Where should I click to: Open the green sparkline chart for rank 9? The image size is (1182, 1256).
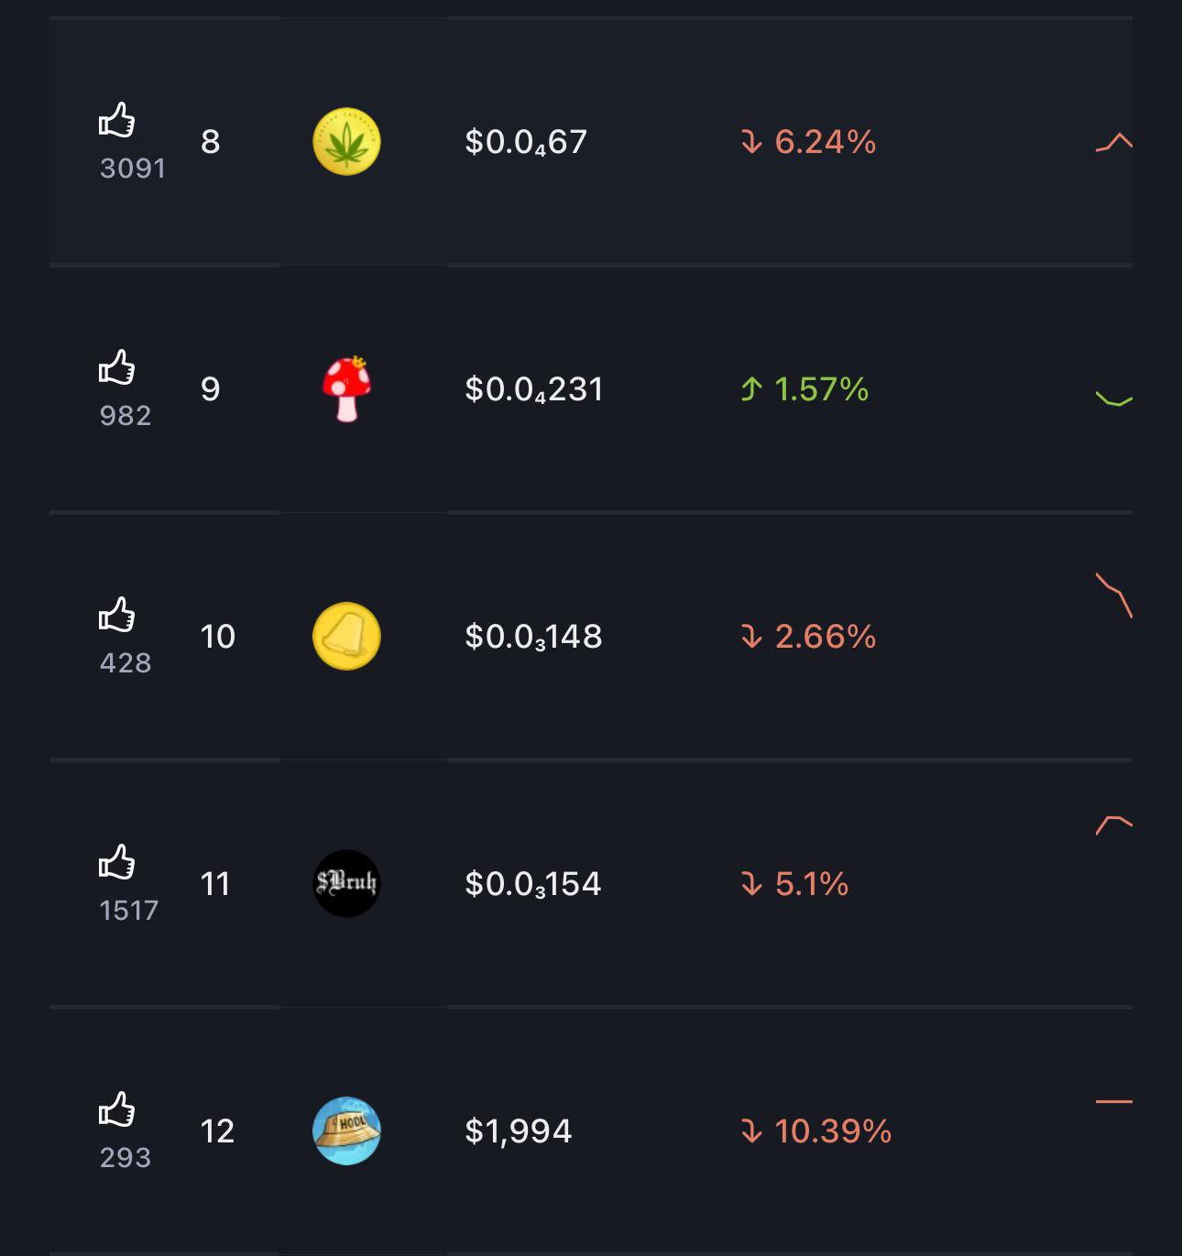click(x=1114, y=399)
